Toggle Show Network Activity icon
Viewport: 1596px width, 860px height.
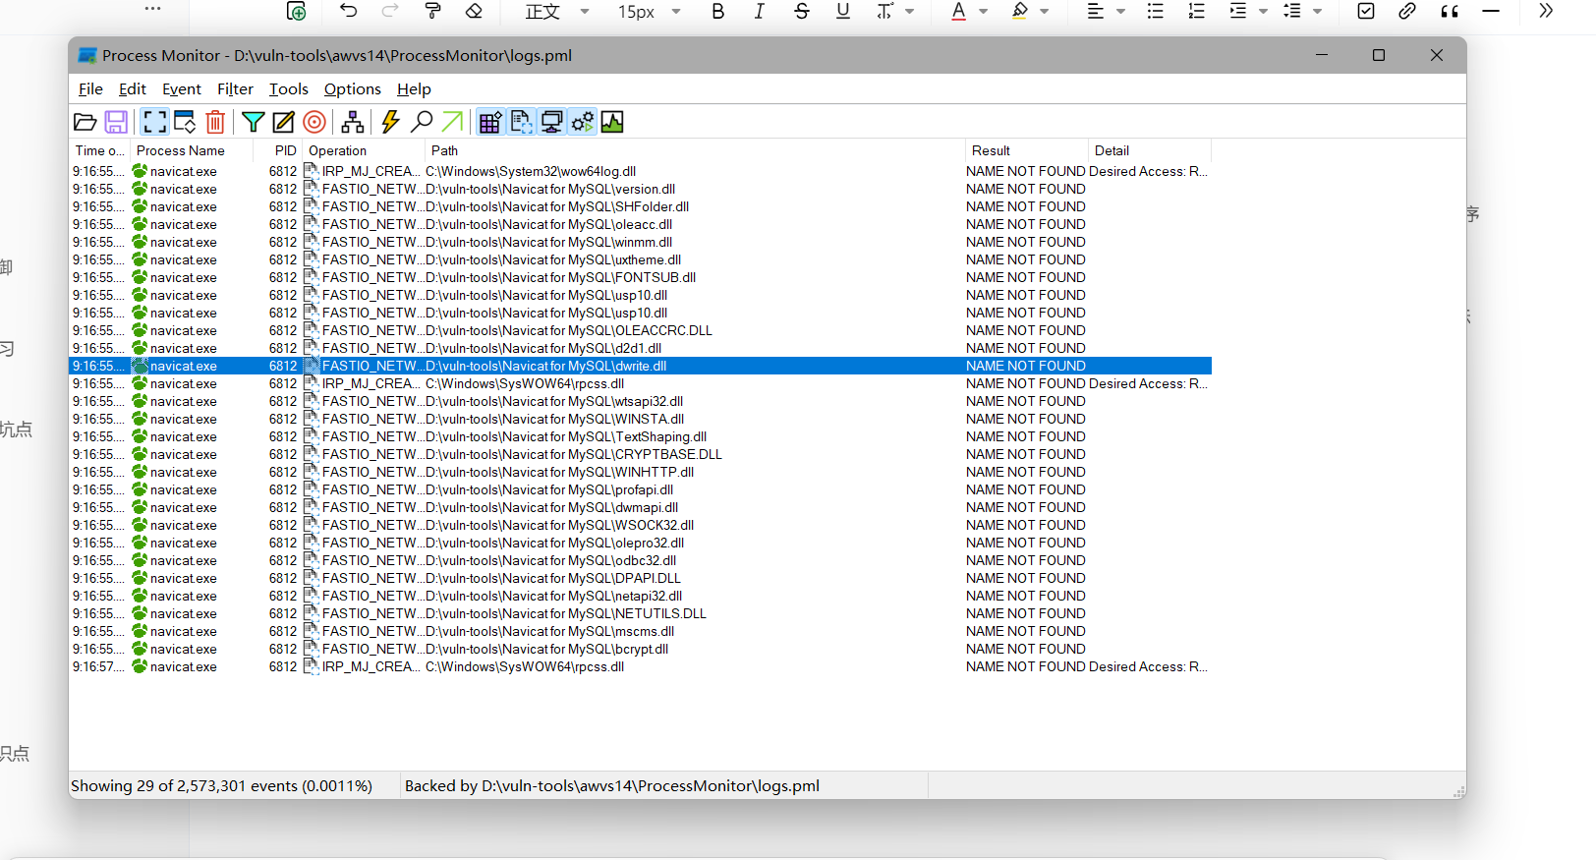551,122
